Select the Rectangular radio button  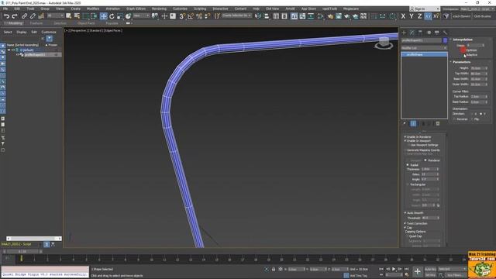tap(408, 184)
